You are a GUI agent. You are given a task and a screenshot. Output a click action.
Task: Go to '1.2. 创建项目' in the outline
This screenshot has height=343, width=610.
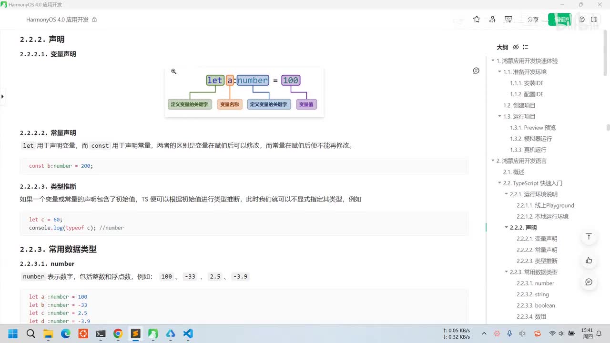pyautogui.click(x=519, y=105)
